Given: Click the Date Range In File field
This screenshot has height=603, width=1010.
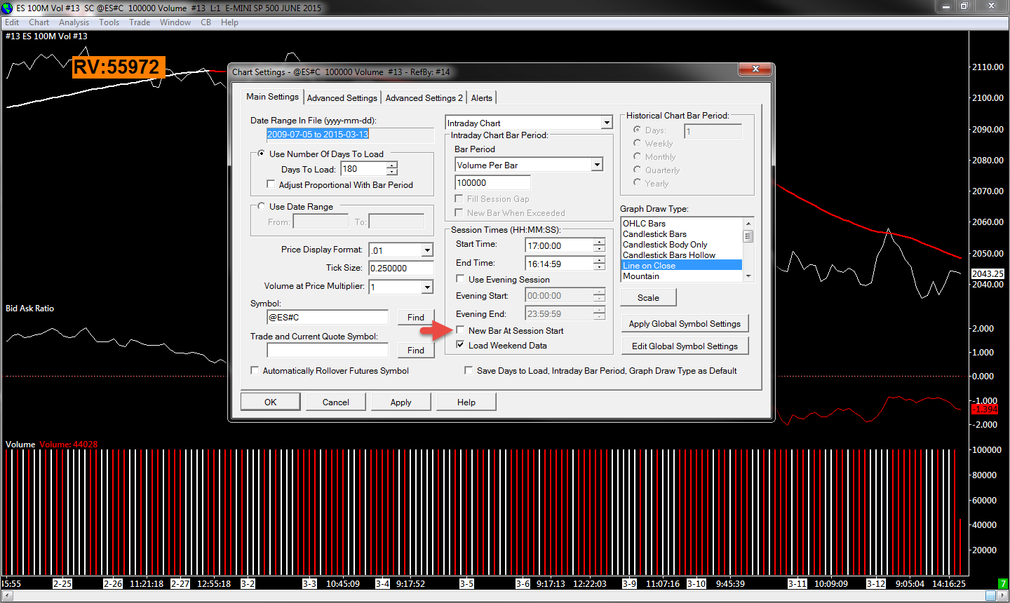Looking at the screenshot, I should 349,135.
